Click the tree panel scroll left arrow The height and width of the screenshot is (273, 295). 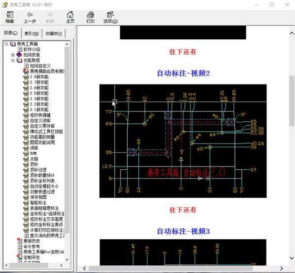click(6, 265)
